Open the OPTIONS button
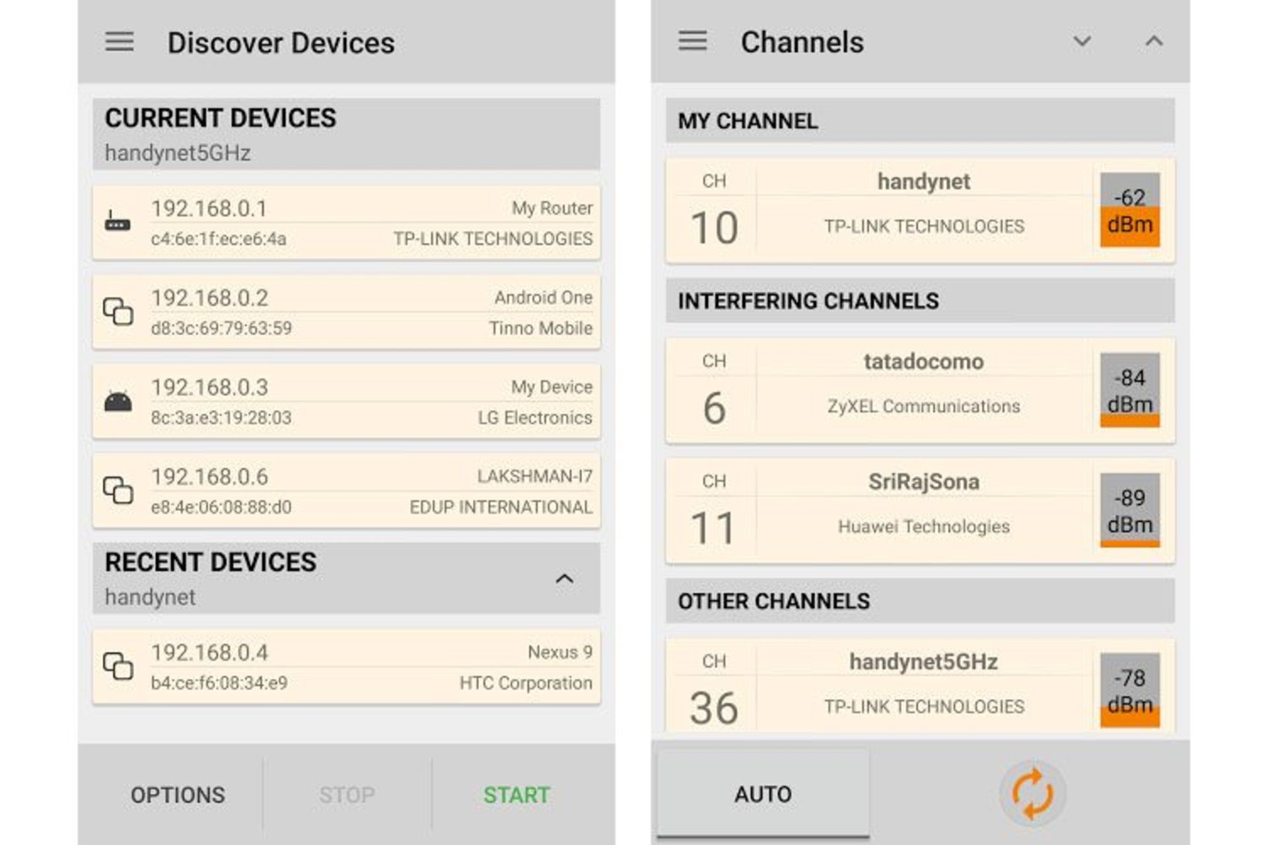Viewport: 1268px width, 845px height. 178,795
